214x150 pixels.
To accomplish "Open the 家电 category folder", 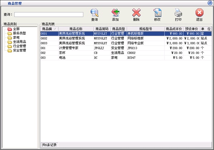I will point(10,37).
